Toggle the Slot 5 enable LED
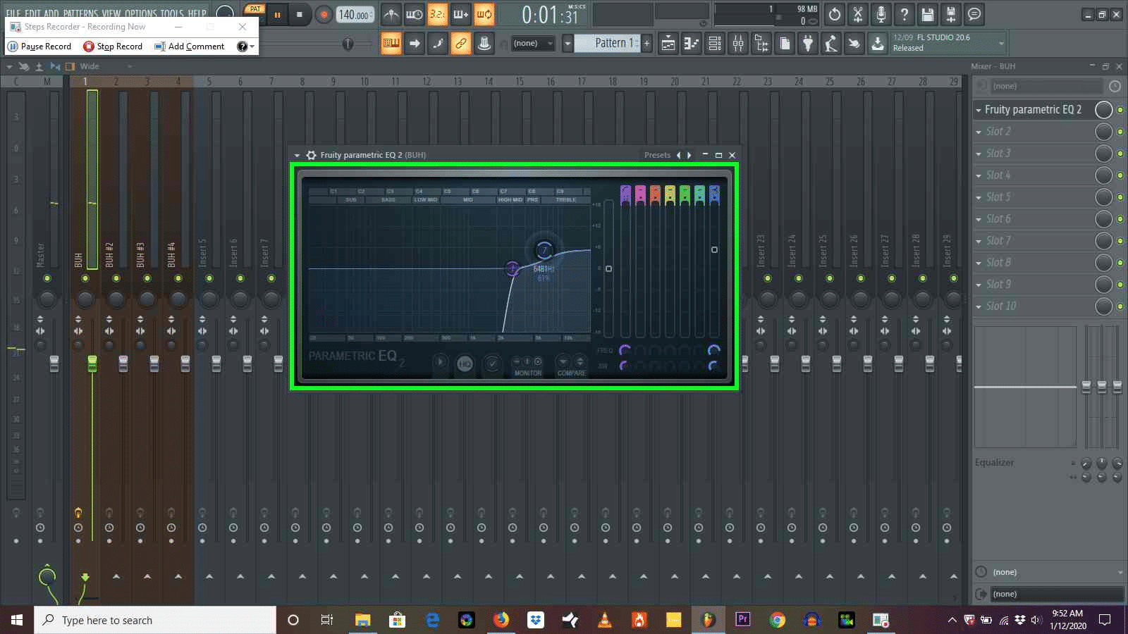The height and width of the screenshot is (634, 1128). [1120, 197]
